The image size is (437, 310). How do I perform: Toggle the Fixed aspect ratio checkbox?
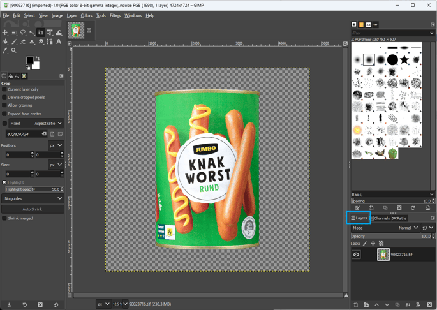click(4, 123)
